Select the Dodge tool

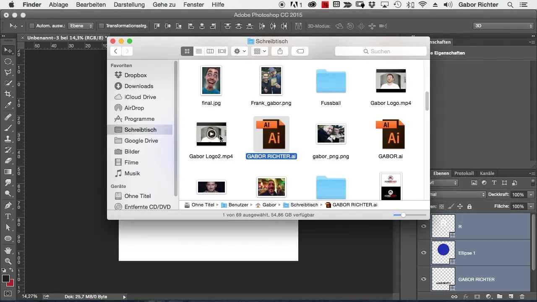pos(8,193)
